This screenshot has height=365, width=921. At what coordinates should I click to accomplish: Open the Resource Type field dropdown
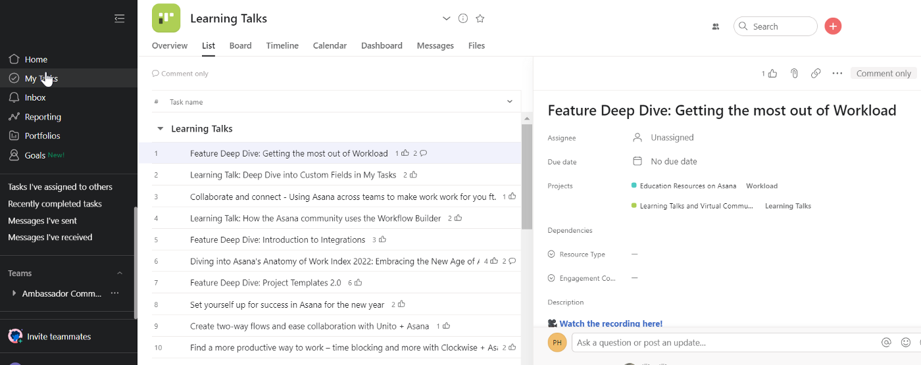click(x=551, y=255)
